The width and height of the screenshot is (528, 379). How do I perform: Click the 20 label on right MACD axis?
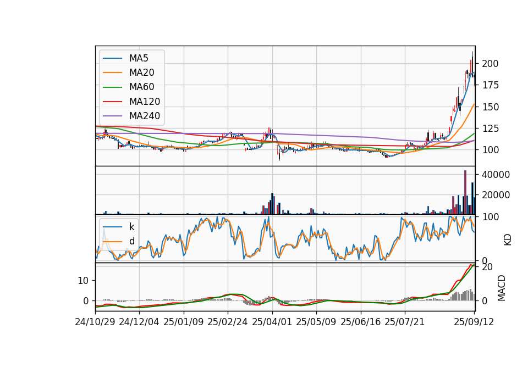coord(488,267)
